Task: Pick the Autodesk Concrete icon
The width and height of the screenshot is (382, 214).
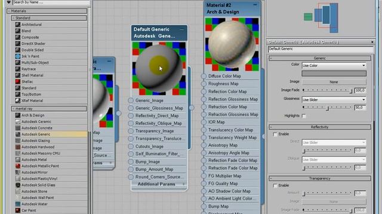Action: [18, 128]
